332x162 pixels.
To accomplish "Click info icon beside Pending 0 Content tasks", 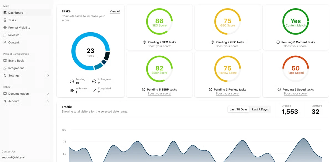I will point(278,42).
